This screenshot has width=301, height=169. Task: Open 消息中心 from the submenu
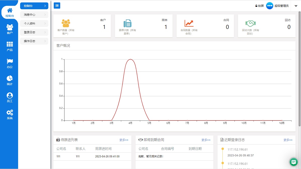pyautogui.click(x=34, y=15)
